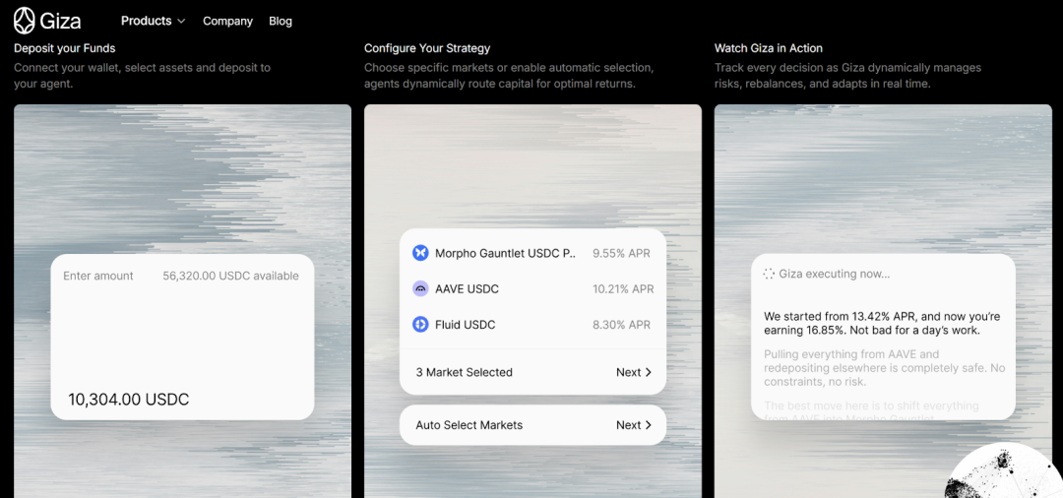
Task: Select the AAVE USDC 10.21% APR market
Action: (531, 289)
